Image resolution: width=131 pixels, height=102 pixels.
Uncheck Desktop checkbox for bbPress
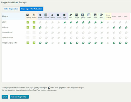(x=28, y=27)
